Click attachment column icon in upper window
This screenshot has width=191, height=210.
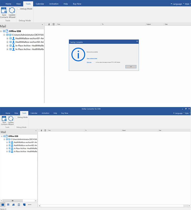(49, 24)
